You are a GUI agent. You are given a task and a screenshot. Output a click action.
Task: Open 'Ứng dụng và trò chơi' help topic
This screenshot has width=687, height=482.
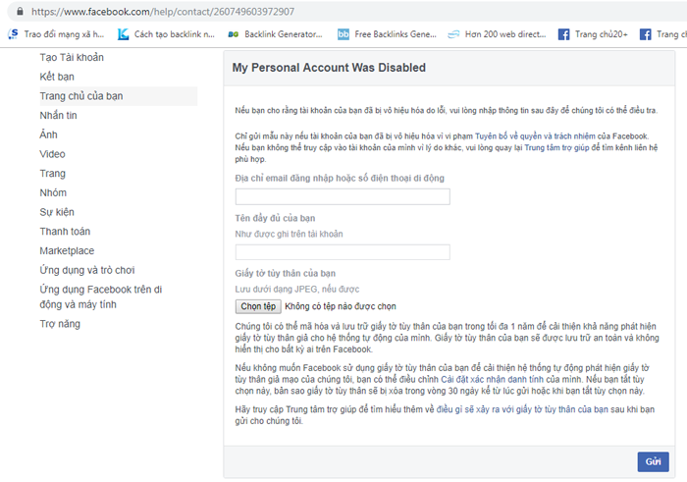coord(87,270)
